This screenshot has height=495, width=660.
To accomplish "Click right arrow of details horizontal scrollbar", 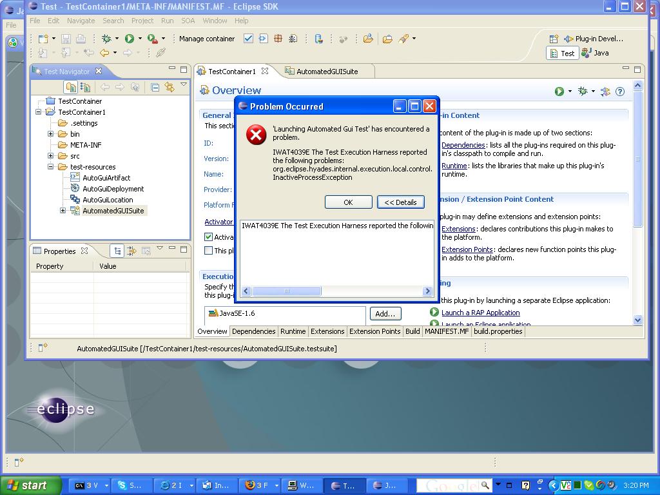I will pyautogui.click(x=428, y=291).
